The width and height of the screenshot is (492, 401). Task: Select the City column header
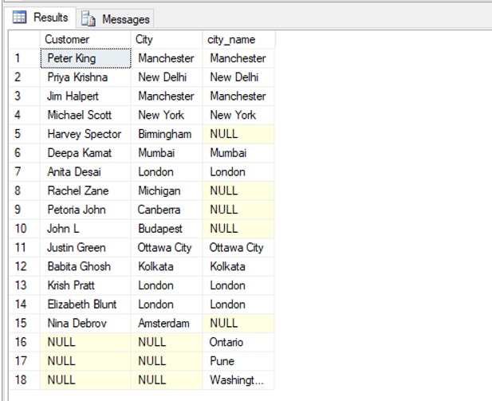pyautogui.click(x=167, y=40)
